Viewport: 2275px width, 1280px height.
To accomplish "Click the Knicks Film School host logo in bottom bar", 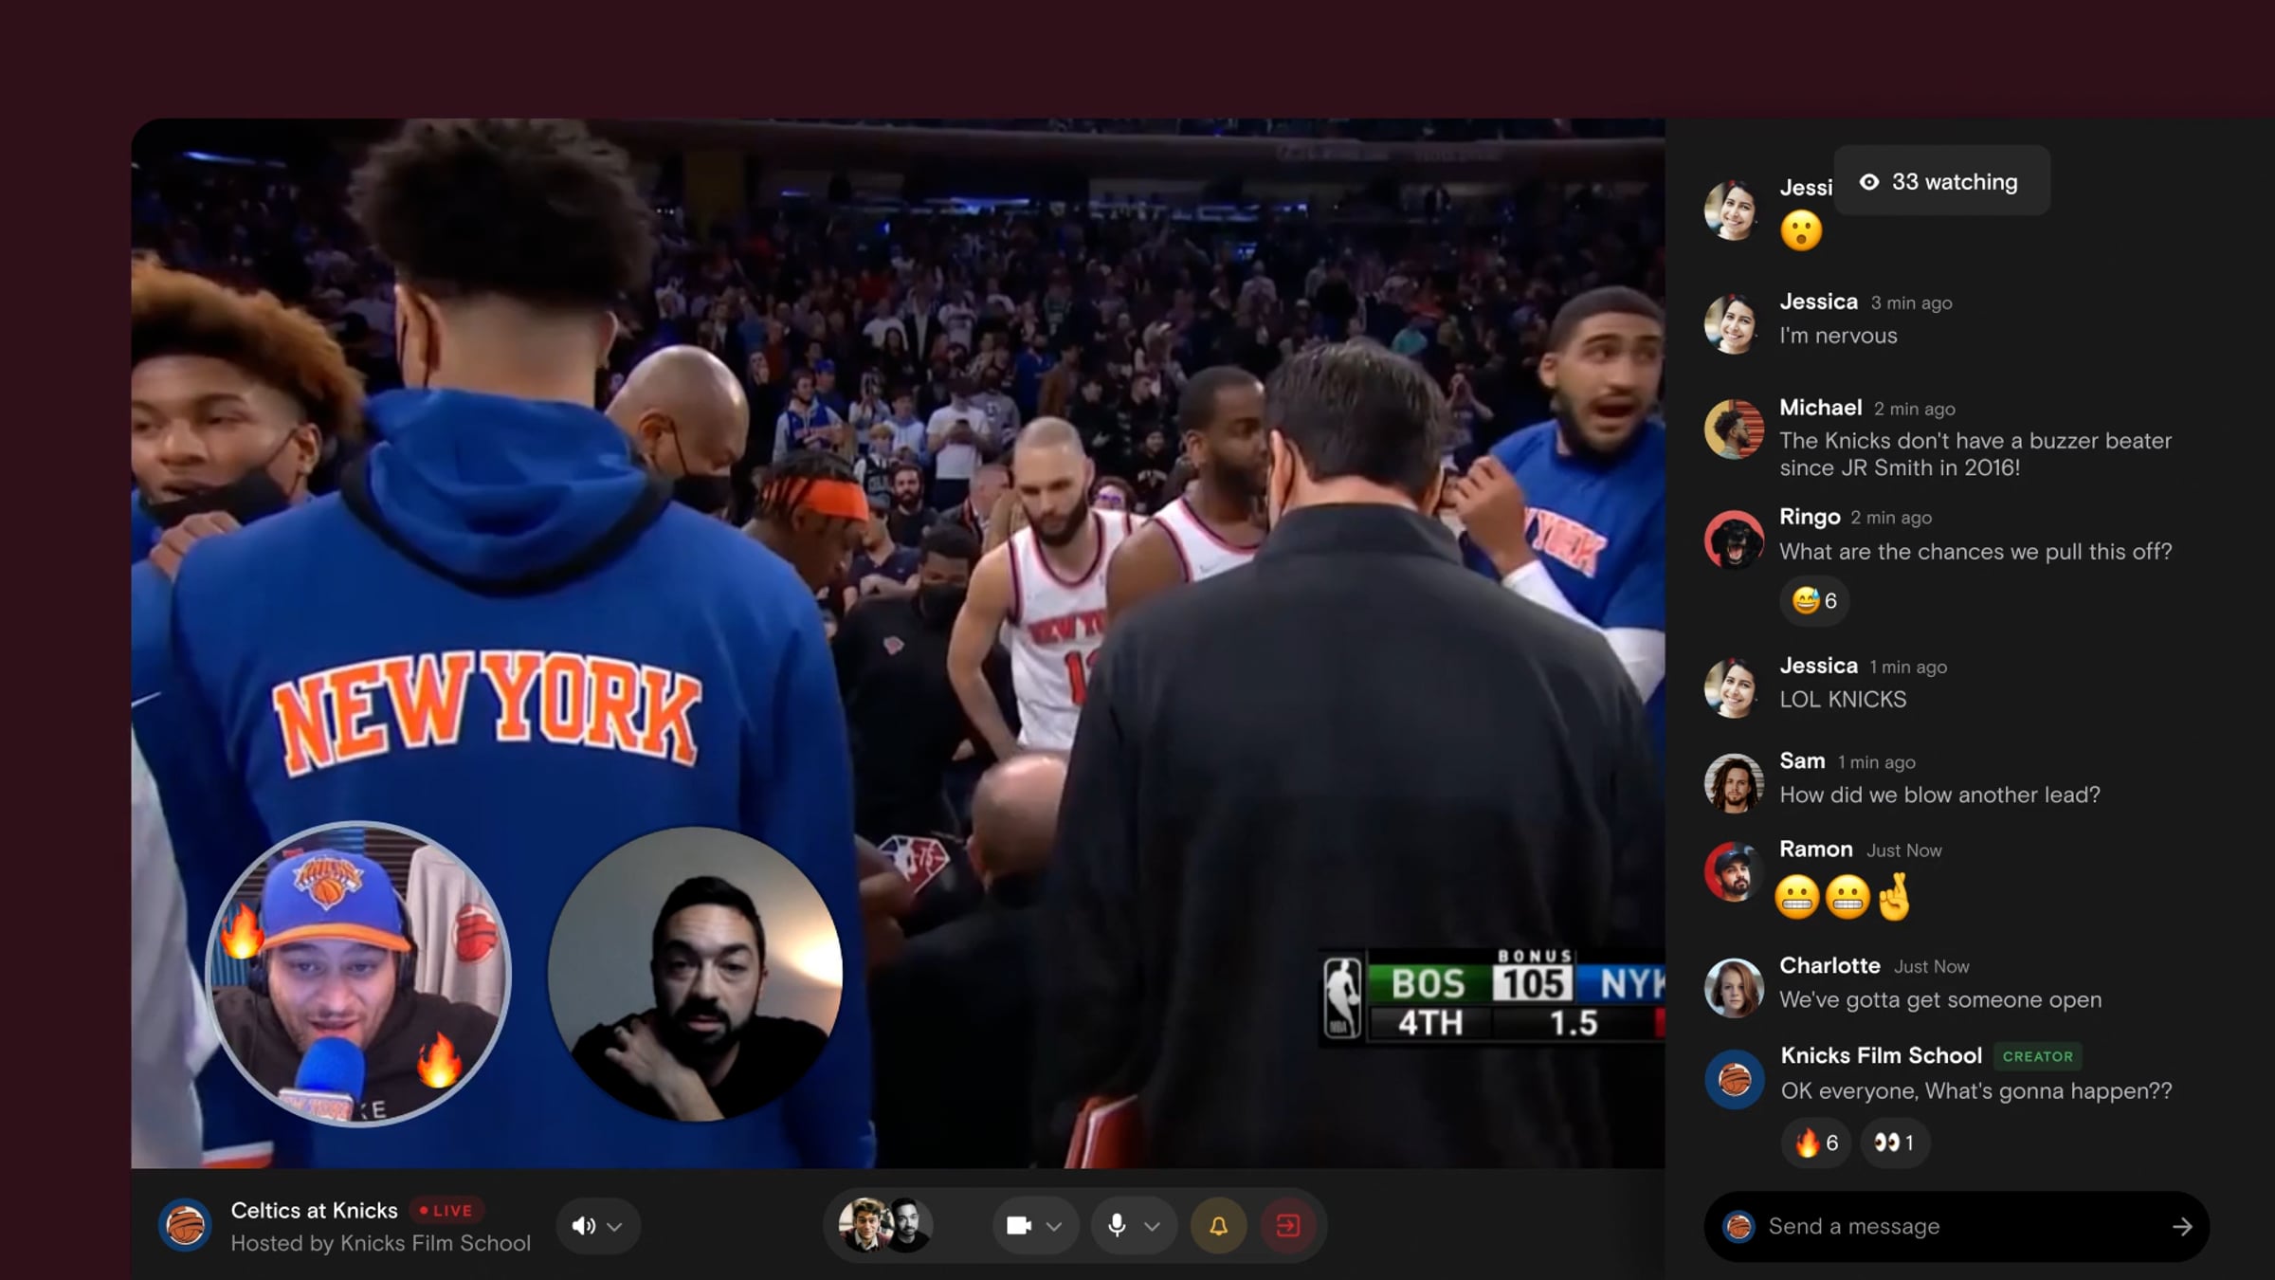I will point(185,1225).
